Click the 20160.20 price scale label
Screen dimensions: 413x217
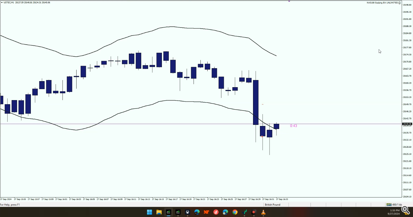pos(407,83)
